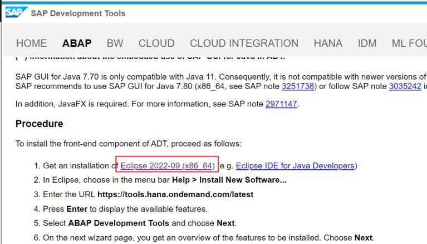Open Eclipse IDE for Java Developers link
Screen dimensions: 427x244
coord(295,166)
